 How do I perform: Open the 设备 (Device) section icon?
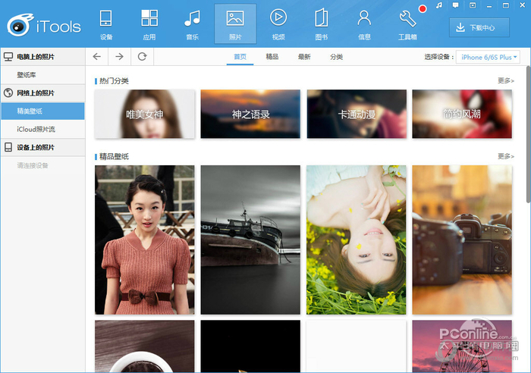[x=106, y=22]
